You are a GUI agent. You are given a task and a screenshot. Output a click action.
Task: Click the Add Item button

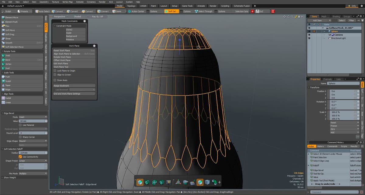pyautogui.click(x=317, y=20)
